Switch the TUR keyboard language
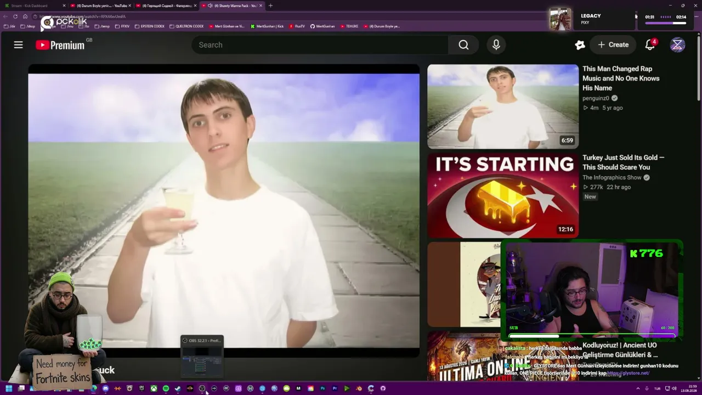The width and height of the screenshot is (702, 395). [x=657, y=388]
